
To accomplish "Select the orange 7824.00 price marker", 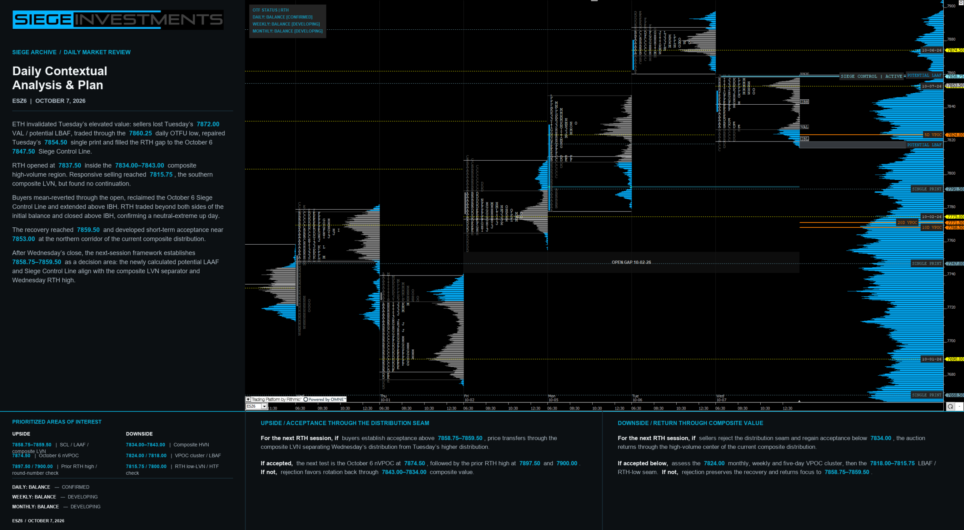I will point(955,135).
